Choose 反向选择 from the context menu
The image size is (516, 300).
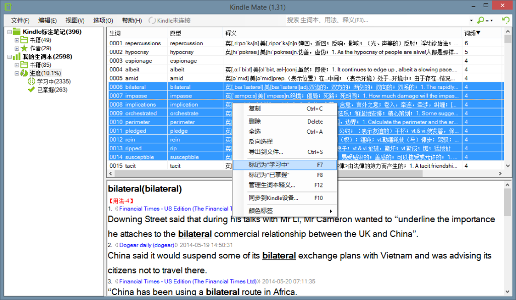(285, 142)
